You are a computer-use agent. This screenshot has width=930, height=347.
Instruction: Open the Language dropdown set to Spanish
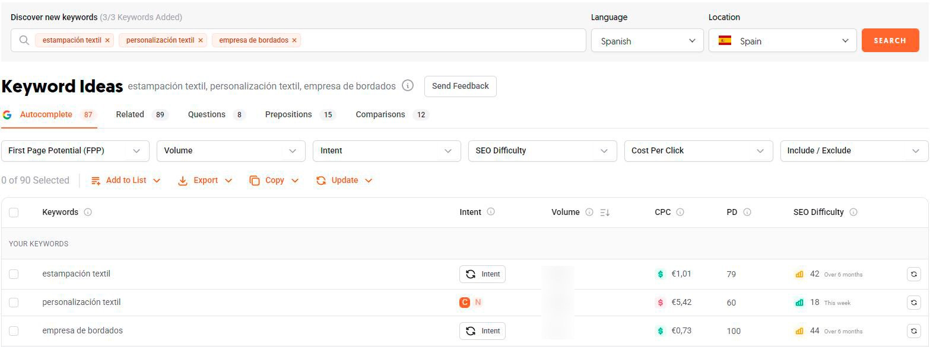tap(647, 41)
